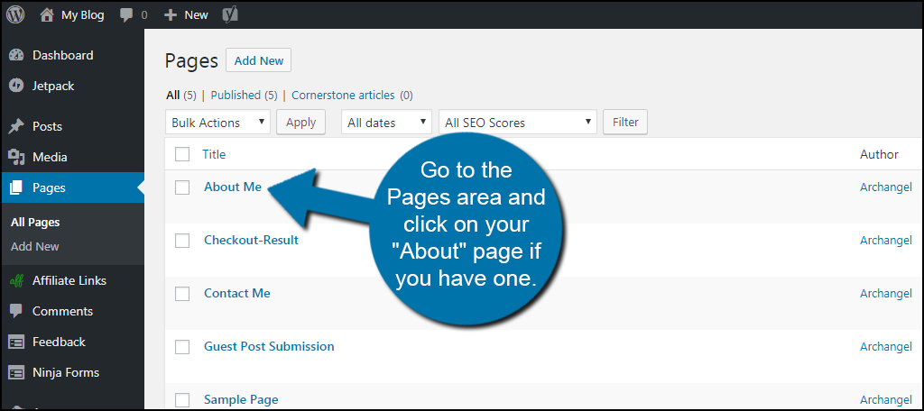Open the About Me page
The image size is (924, 411).
[x=233, y=187]
